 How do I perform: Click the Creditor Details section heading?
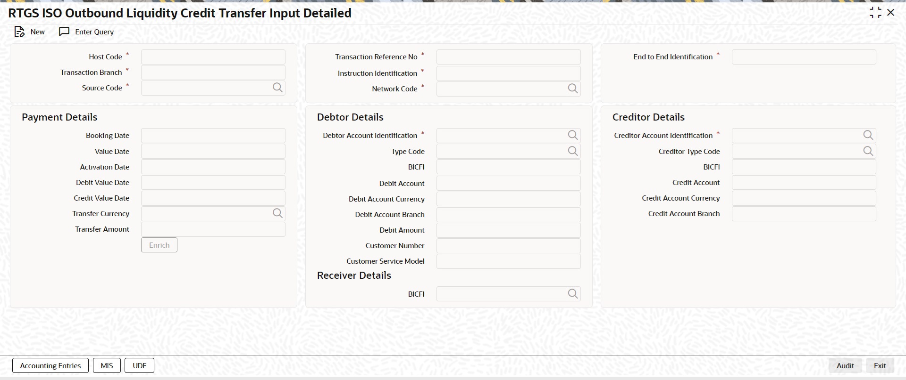pyautogui.click(x=648, y=117)
